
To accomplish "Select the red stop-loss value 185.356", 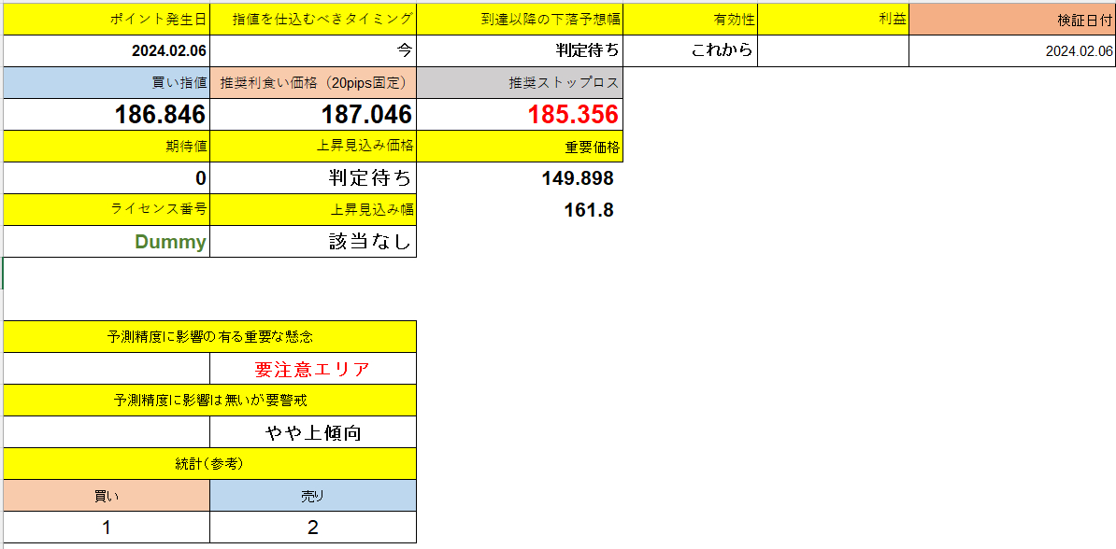I will point(520,114).
